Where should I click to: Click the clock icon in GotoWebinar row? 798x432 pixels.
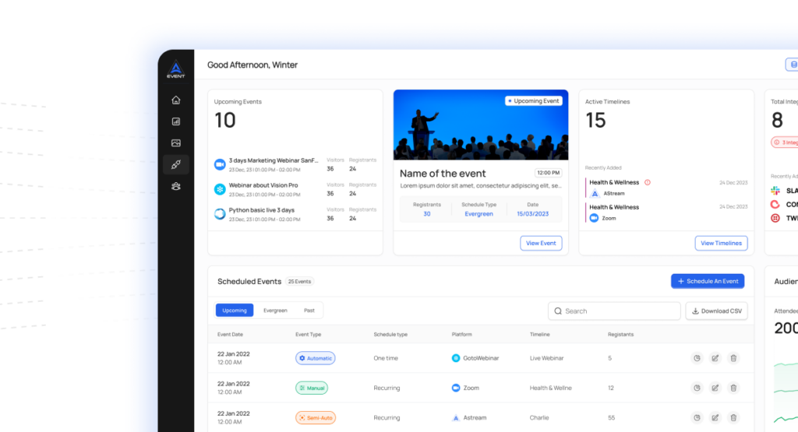click(x=697, y=358)
